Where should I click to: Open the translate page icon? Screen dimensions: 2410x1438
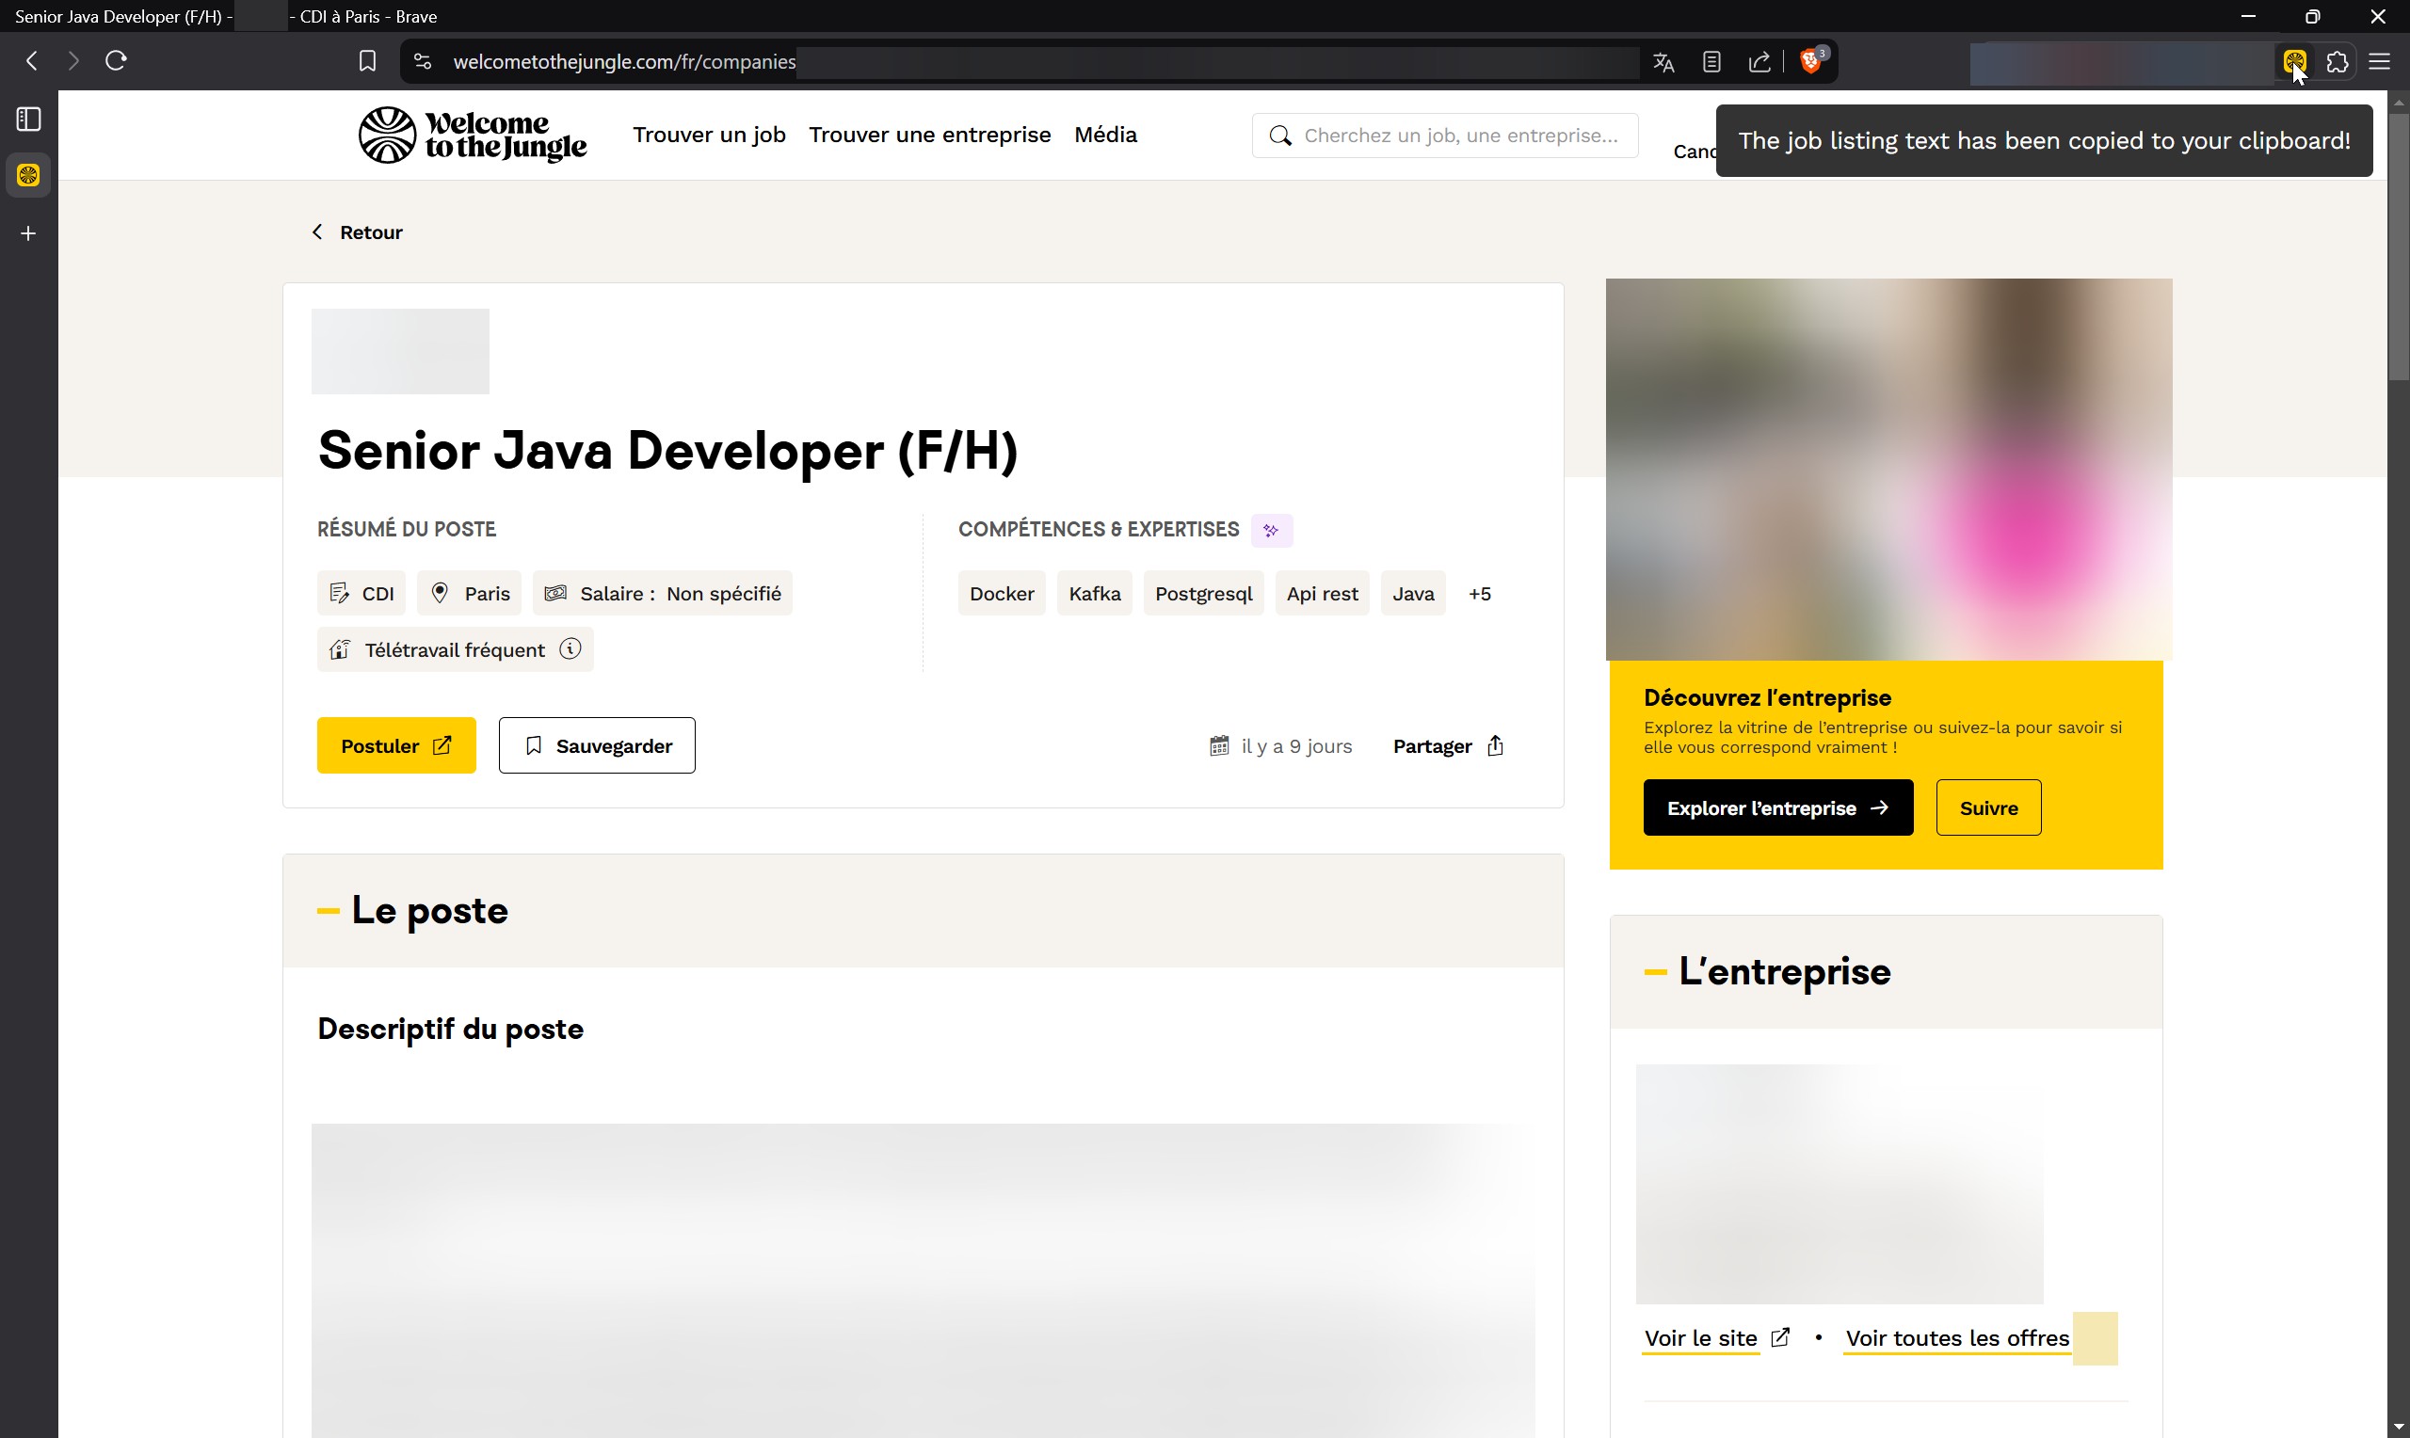pos(1663,62)
